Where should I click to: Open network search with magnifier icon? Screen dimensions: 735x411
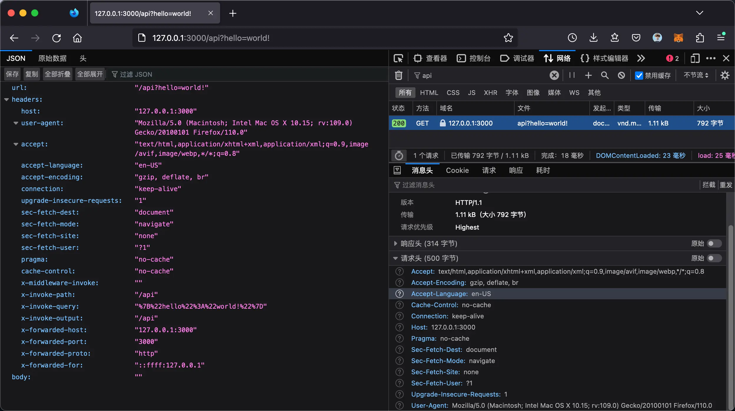(605, 75)
